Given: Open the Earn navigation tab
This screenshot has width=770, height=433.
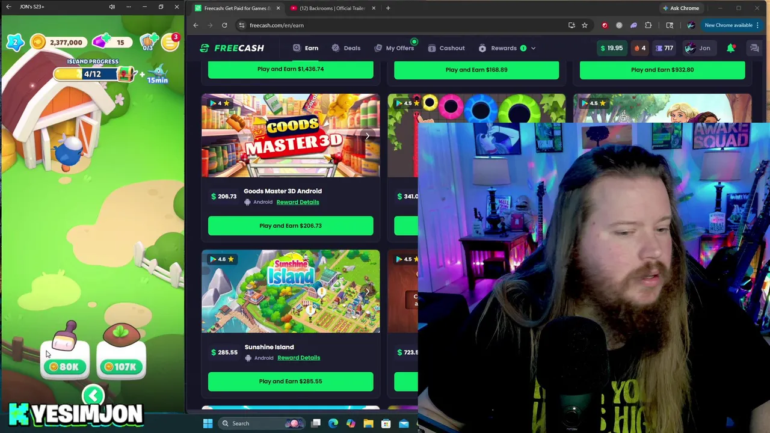Looking at the screenshot, I should [306, 48].
